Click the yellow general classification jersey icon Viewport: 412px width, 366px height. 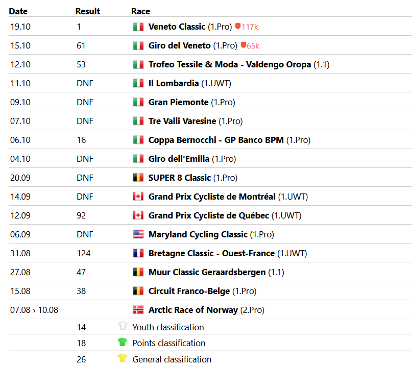[122, 359]
